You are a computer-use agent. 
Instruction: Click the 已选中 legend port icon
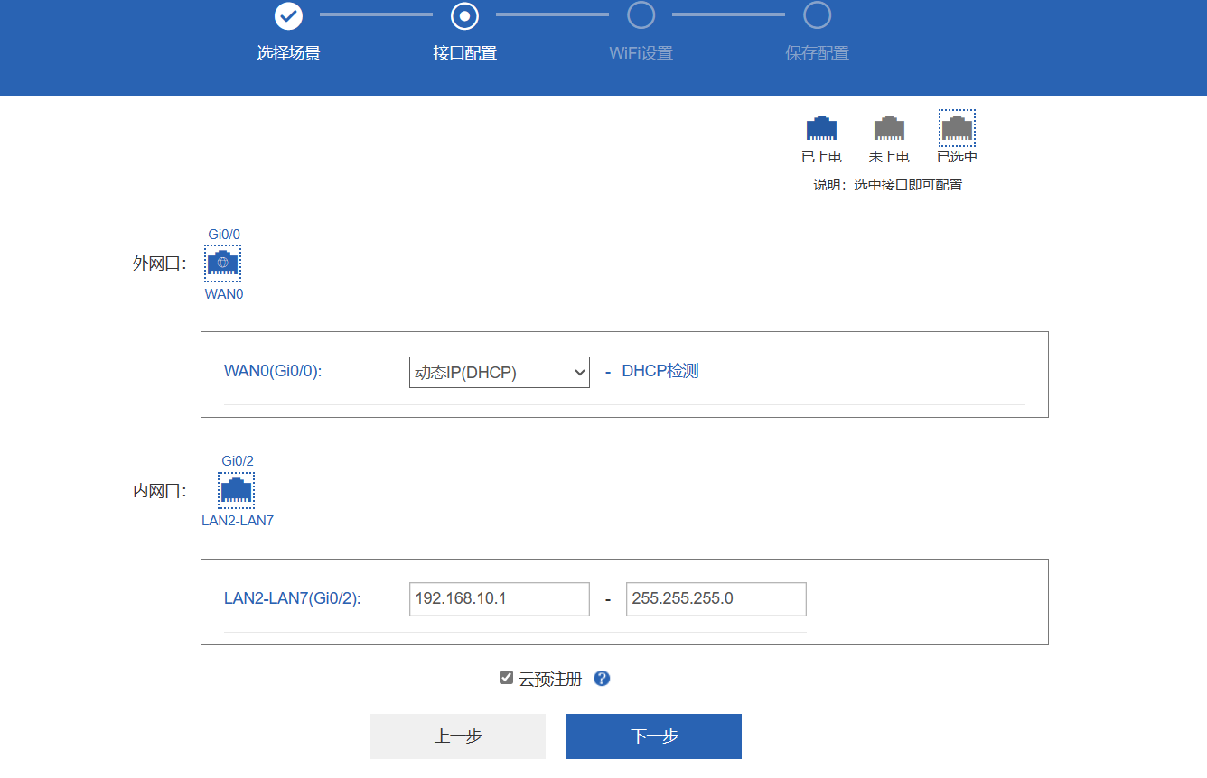[x=957, y=128]
